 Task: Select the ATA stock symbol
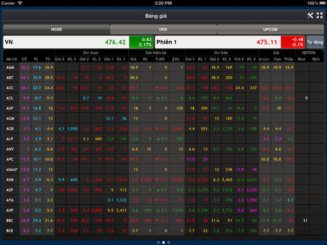pos(10,200)
